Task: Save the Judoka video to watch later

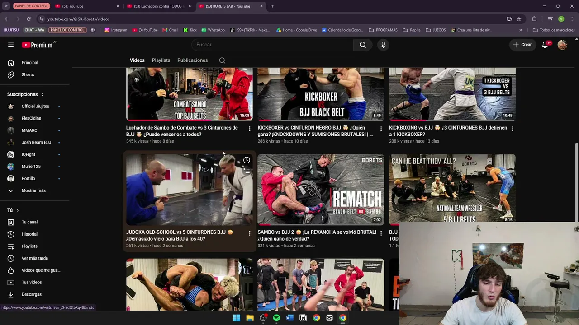Action: pyautogui.click(x=247, y=160)
